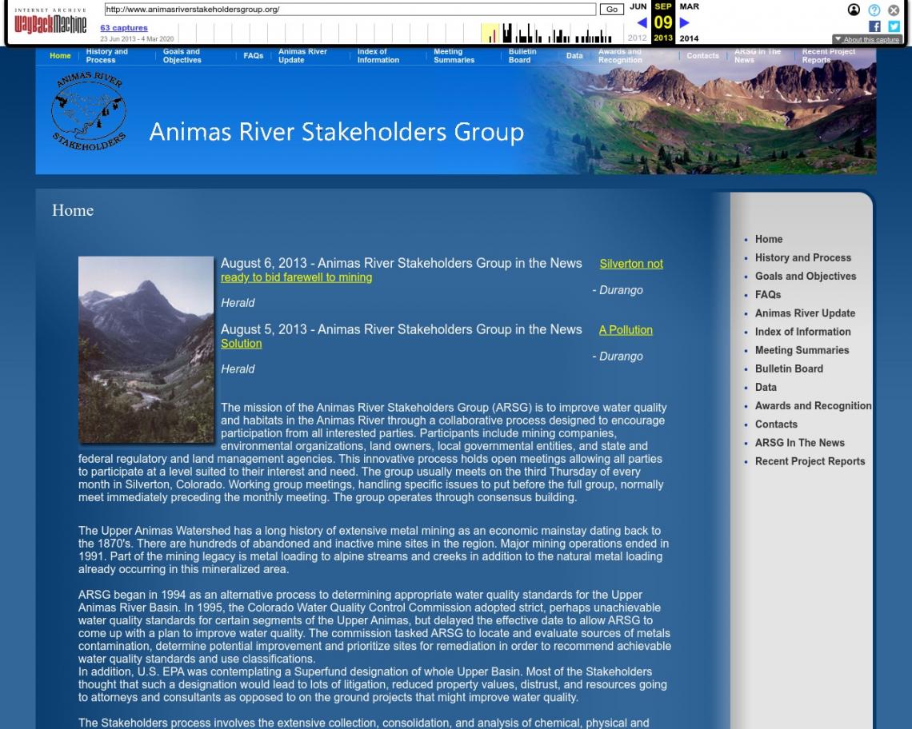The height and width of the screenshot is (729, 912).
Task: Open History and Process in top navigation
Action: click(107, 56)
